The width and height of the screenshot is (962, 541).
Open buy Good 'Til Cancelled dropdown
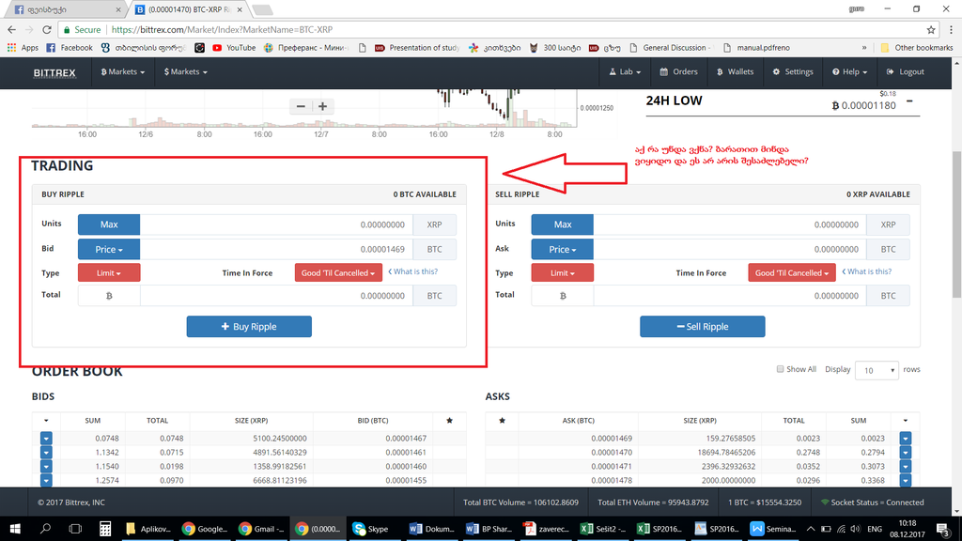click(x=338, y=273)
